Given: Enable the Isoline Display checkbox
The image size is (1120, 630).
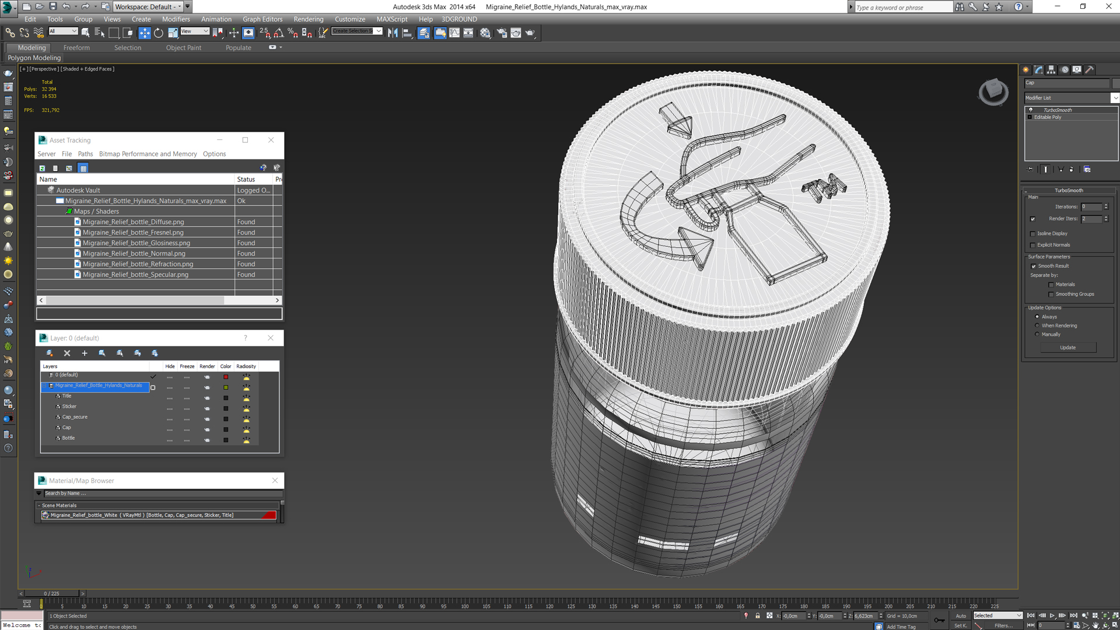Looking at the screenshot, I should click(1033, 233).
